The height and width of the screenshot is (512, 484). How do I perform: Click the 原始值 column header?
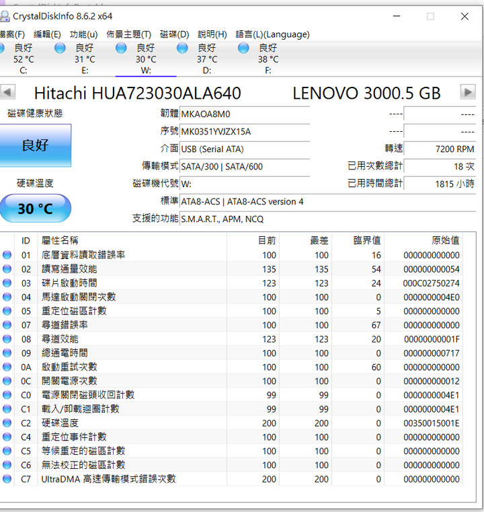pos(424,241)
